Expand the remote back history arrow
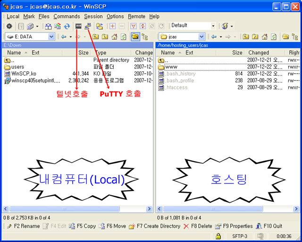 [221, 37]
